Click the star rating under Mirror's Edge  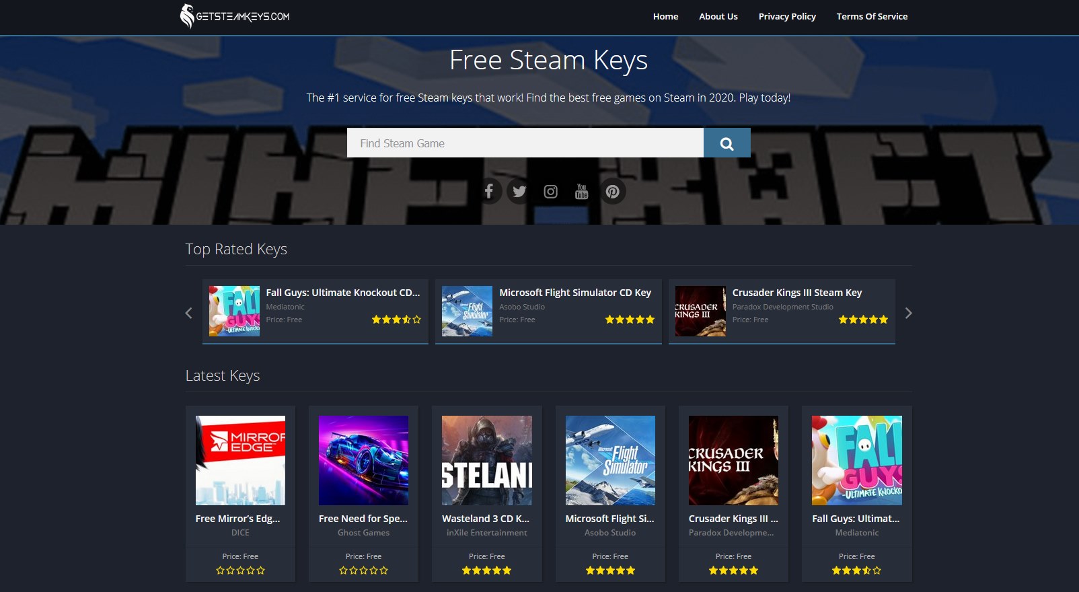pyautogui.click(x=240, y=570)
